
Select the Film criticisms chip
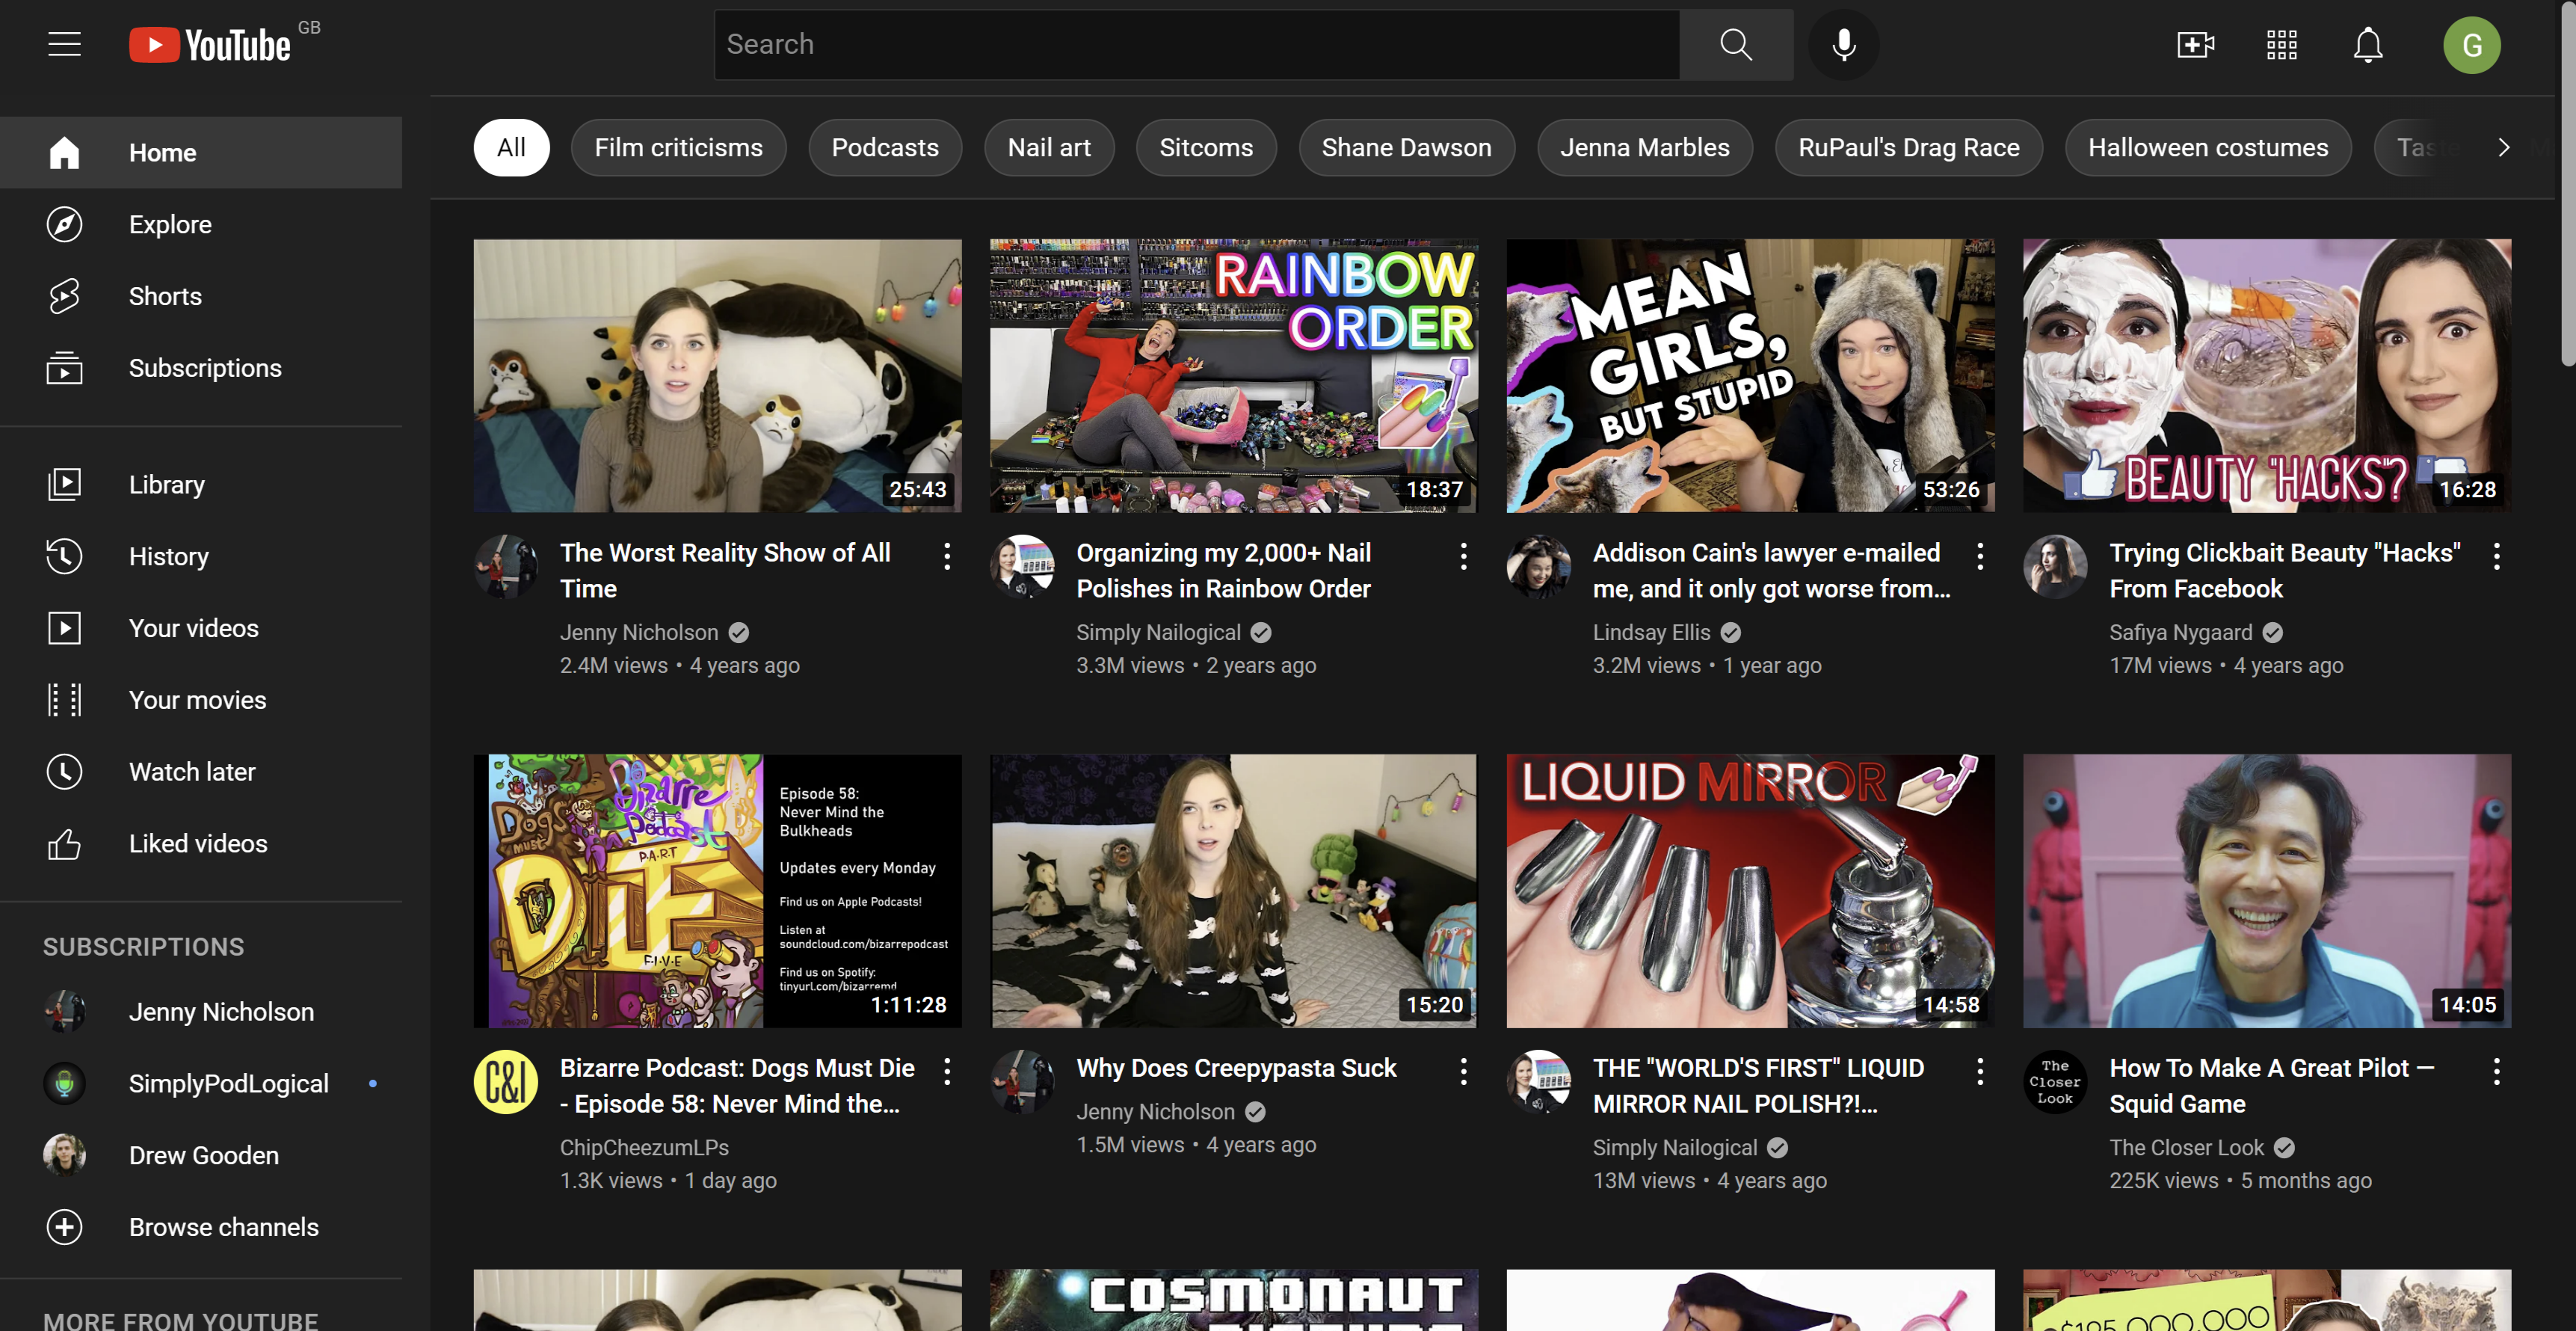click(678, 147)
